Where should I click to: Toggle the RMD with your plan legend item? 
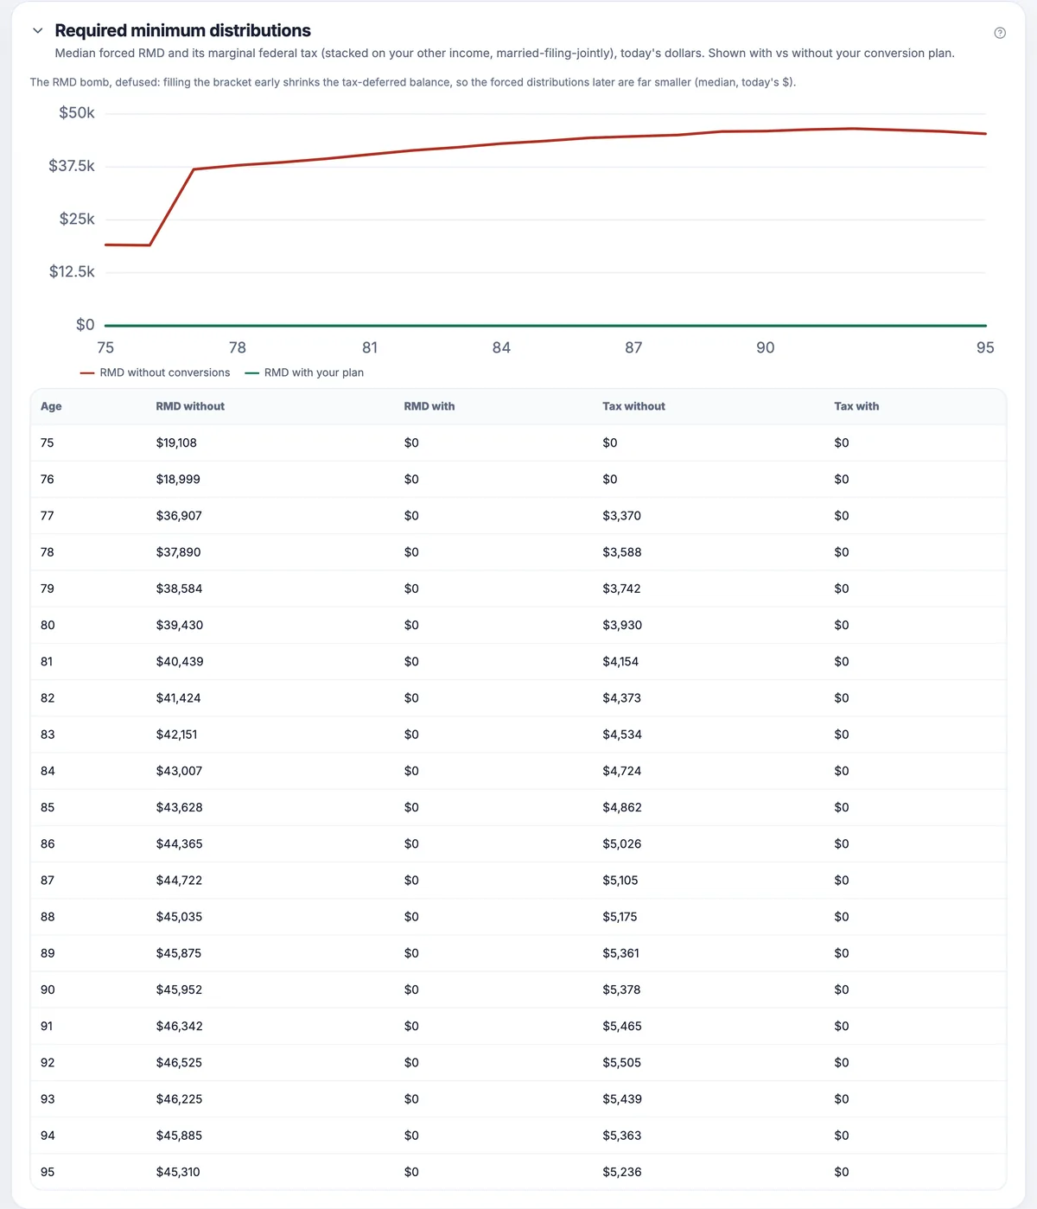[305, 372]
